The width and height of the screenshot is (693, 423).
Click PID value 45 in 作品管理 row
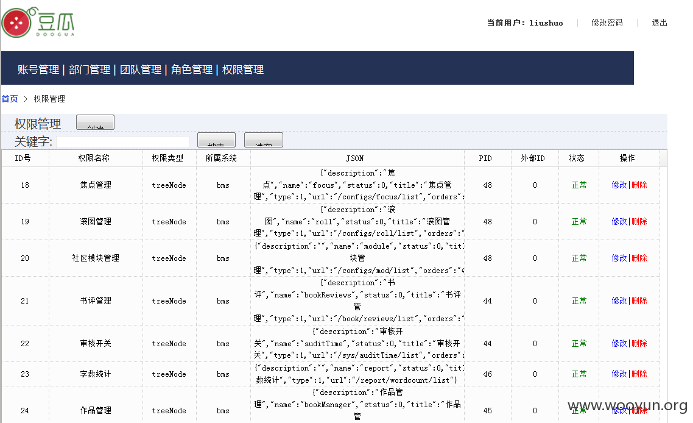click(x=488, y=410)
